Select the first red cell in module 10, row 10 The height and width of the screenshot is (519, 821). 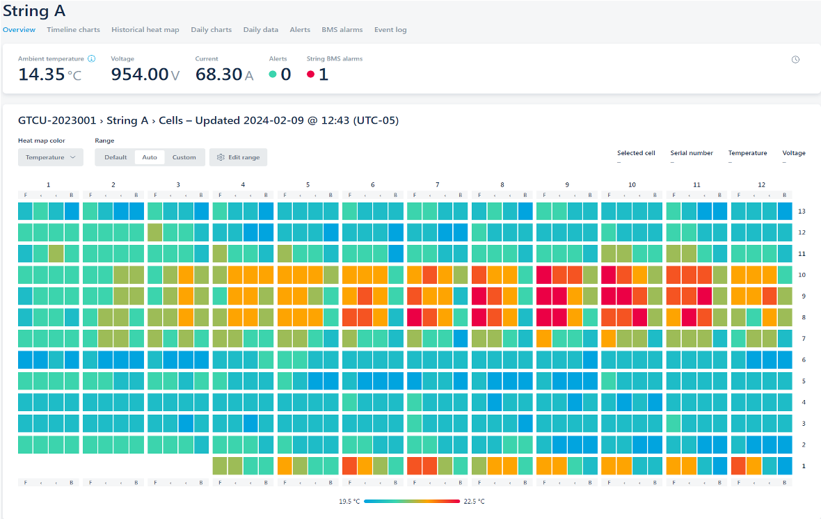click(609, 276)
